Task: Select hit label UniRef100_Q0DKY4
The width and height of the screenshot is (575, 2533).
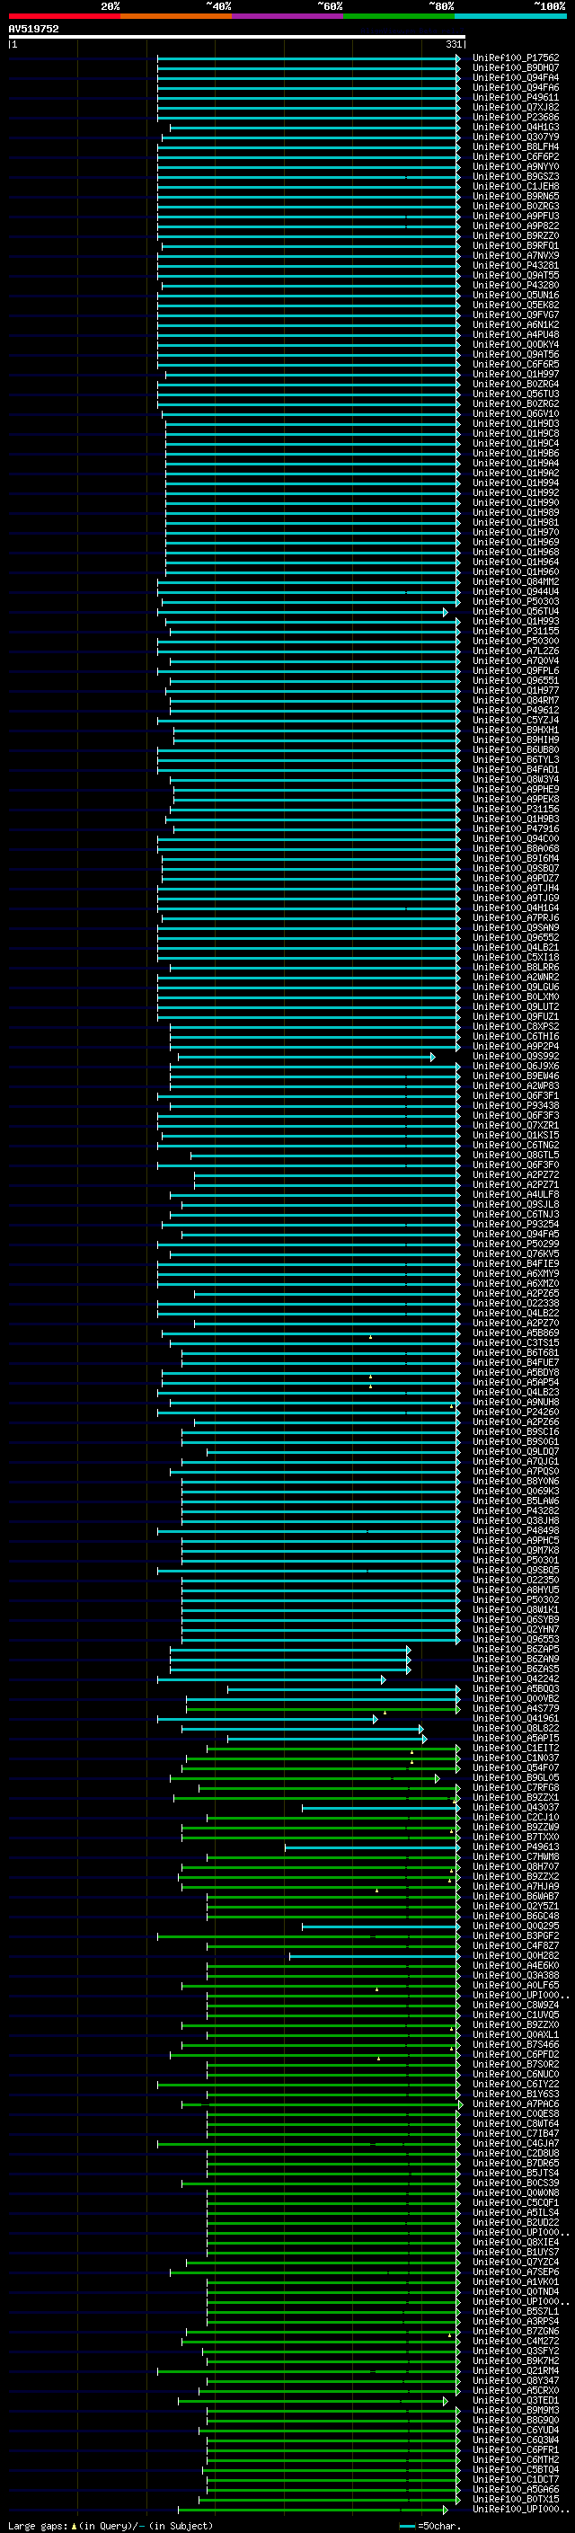Action: click(x=515, y=344)
